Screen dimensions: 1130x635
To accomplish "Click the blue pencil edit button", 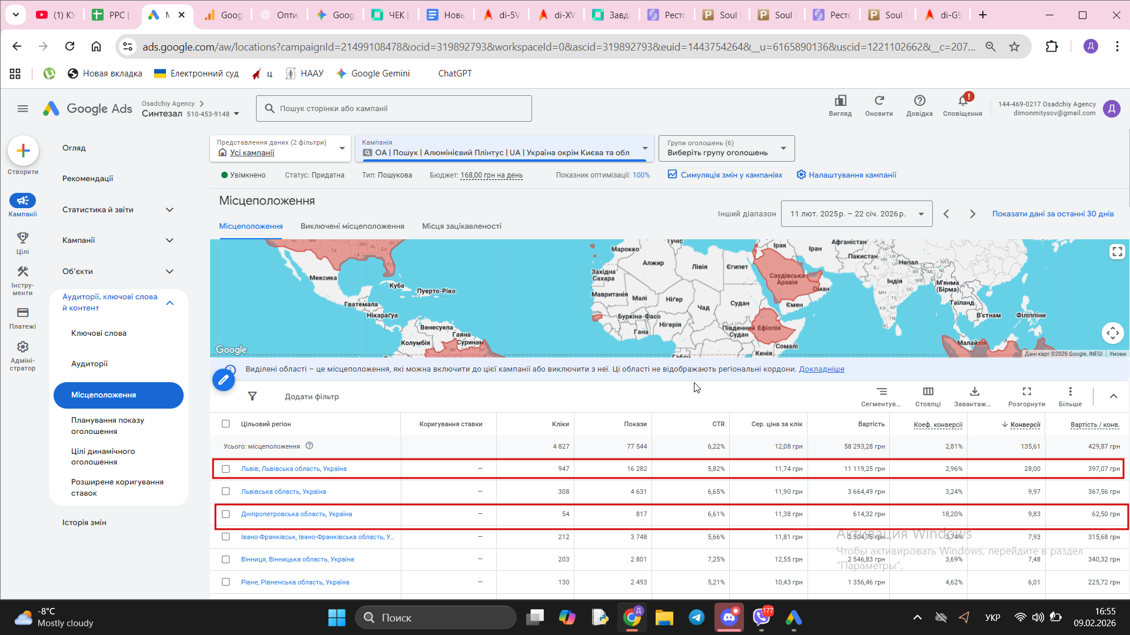I will tap(224, 380).
